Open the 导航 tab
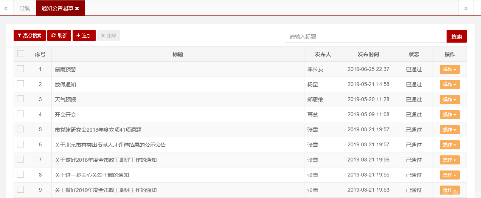The image size is (481, 198). coord(25,8)
